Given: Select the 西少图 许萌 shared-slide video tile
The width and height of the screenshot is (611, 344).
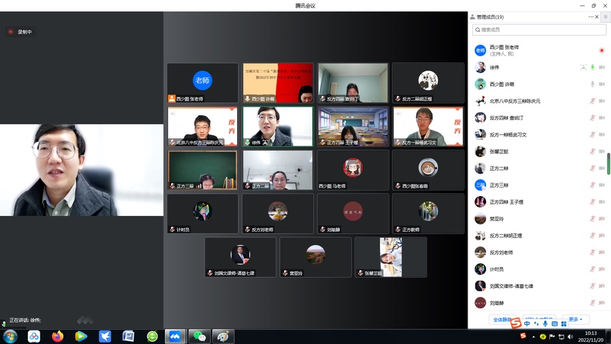Looking at the screenshot, I should (278, 82).
